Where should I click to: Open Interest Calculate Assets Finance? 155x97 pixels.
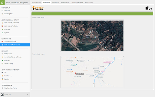click(13, 57)
